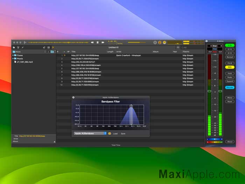Click the plug-in icon in sidebar toolbar
245x184 pixels.
pos(23,48)
